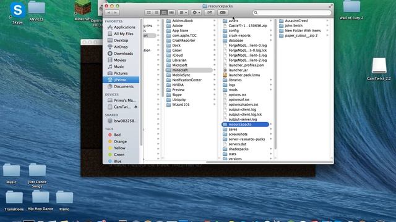Expand the versions folder arrow
This screenshot has width=396, height=222.
click(x=271, y=159)
